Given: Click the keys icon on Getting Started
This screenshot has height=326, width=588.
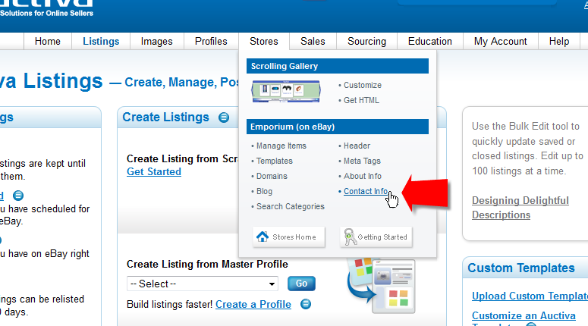Looking at the screenshot, I should (350, 237).
